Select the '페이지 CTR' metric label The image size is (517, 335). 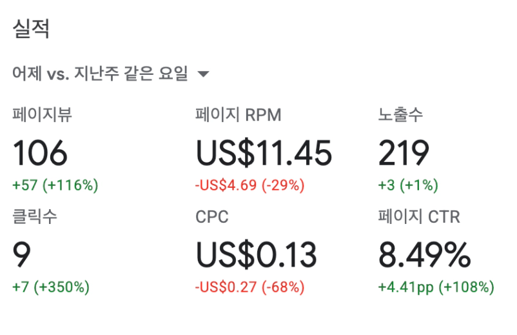[419, 217]
